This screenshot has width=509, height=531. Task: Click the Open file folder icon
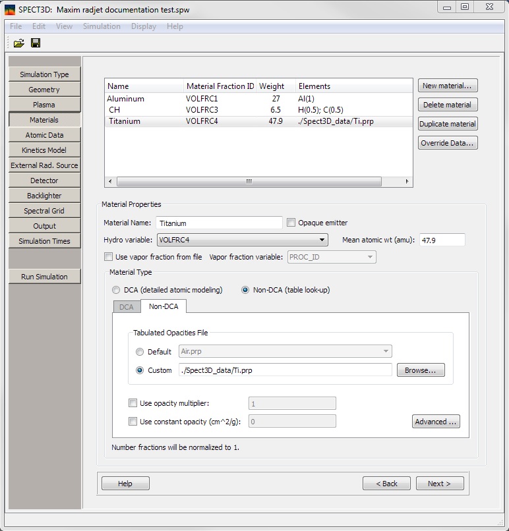coord(18,43)
